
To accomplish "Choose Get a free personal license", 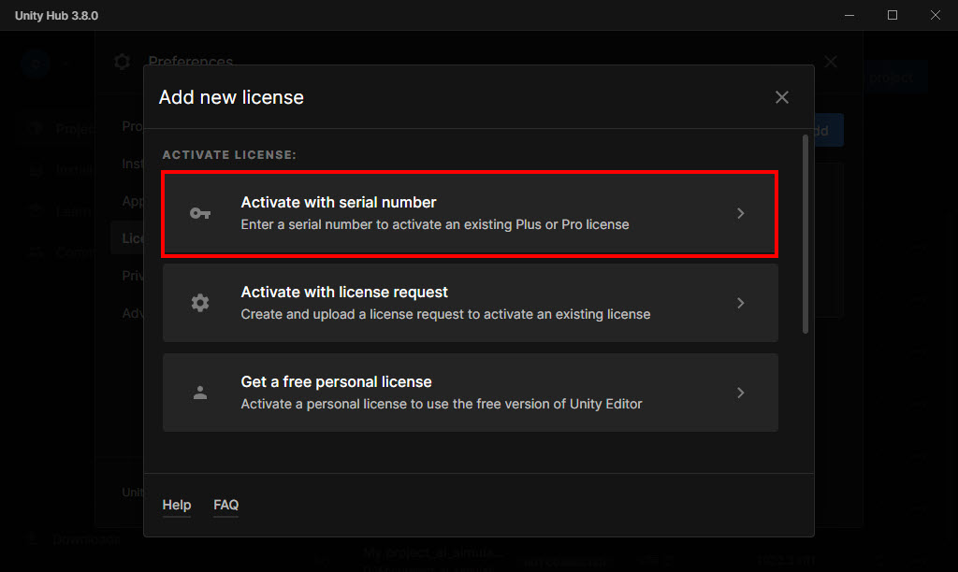I will 470,393.
